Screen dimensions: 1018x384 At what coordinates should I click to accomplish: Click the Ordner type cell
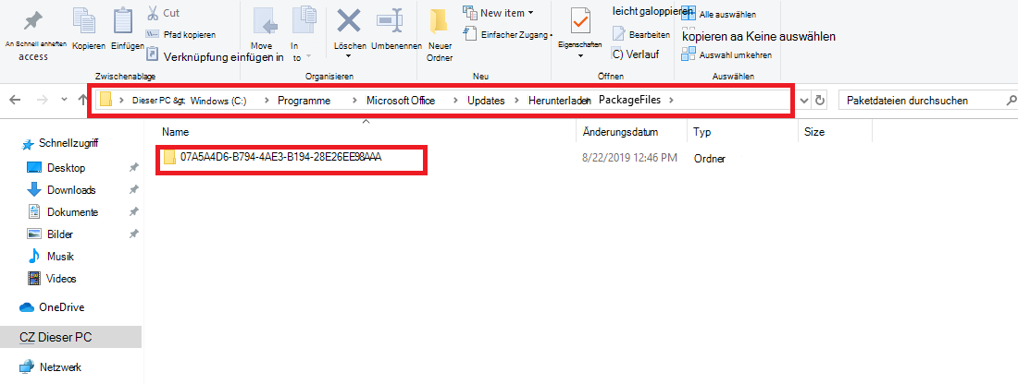tap(710, 158)
